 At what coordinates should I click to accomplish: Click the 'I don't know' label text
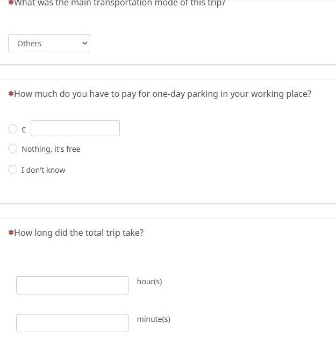(43, 170)
